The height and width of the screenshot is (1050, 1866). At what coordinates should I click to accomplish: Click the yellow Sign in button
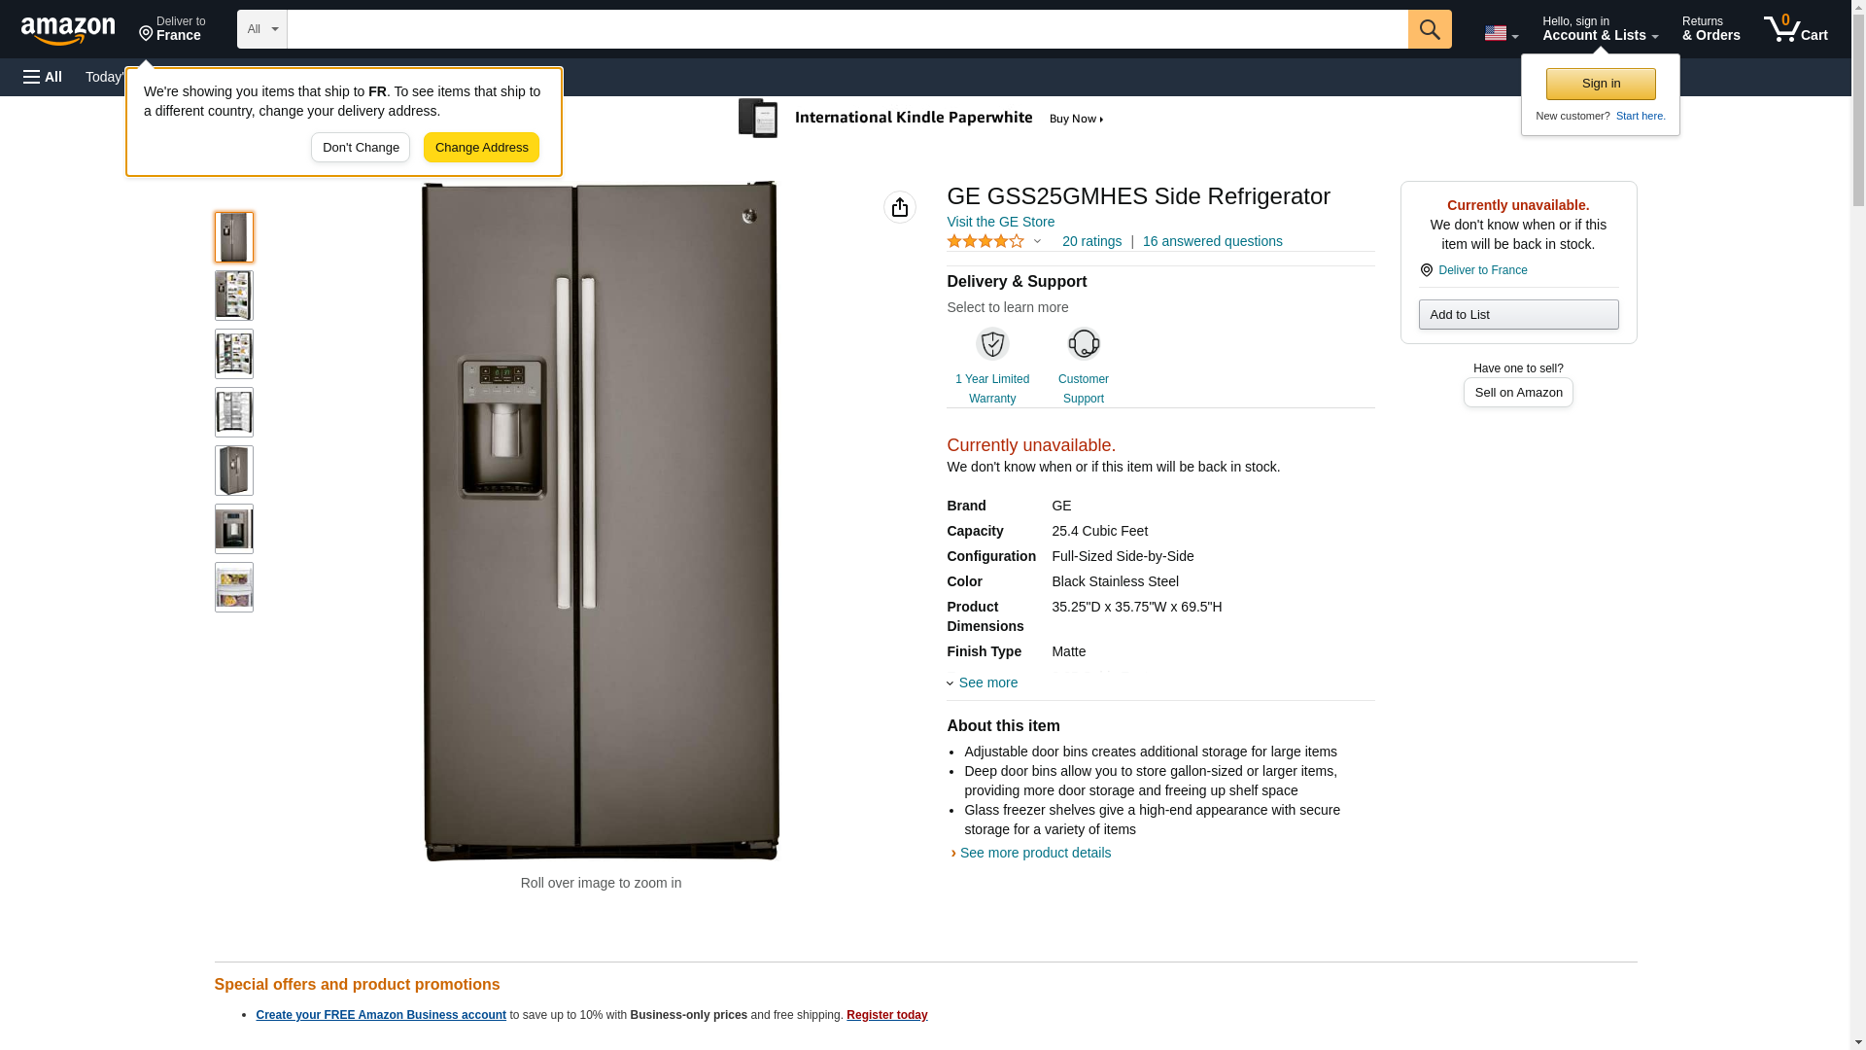point(1600,84)
